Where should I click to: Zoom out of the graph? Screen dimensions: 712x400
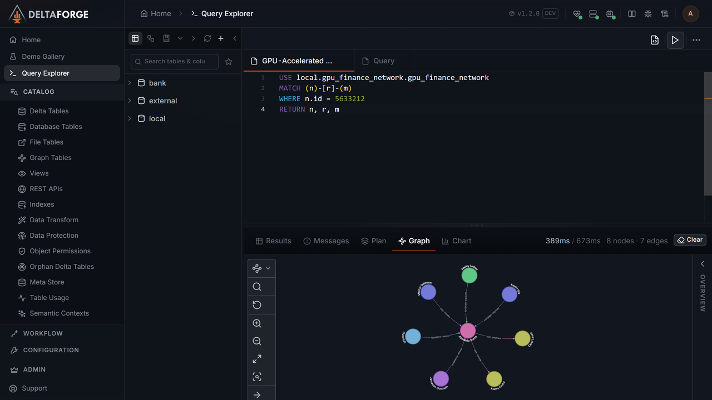(257, 341)
